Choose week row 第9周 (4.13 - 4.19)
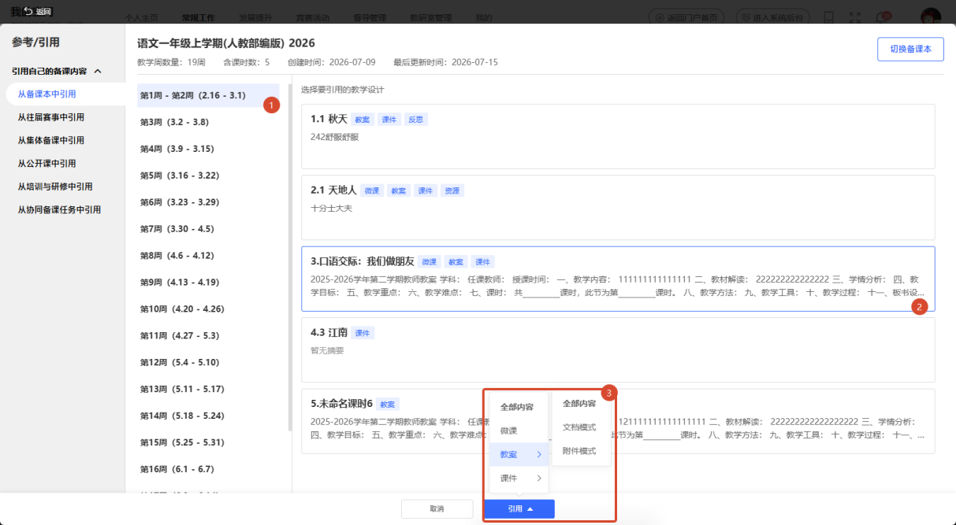Viewport: 956px width, 525px height. [208, 283]
